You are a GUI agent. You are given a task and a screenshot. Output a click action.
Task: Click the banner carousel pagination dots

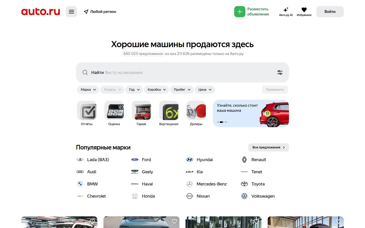(x=223, y=122)
